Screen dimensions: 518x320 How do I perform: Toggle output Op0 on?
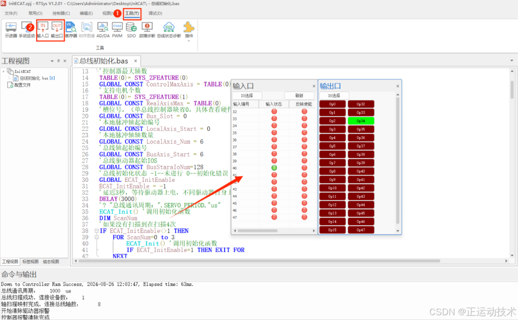(332, 104)
